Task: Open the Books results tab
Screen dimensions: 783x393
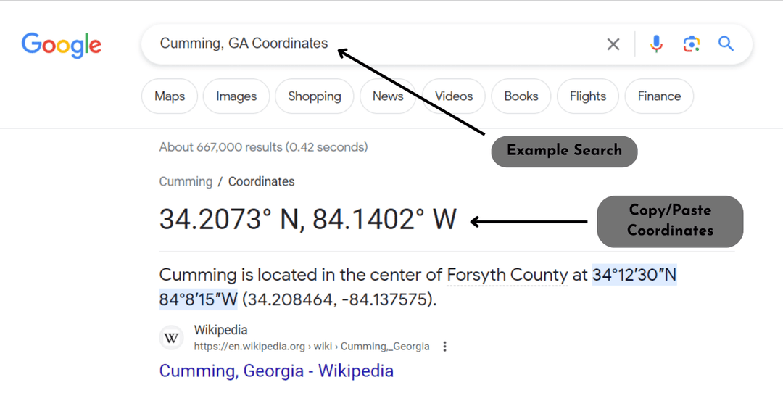Action: tap(521, 96)
